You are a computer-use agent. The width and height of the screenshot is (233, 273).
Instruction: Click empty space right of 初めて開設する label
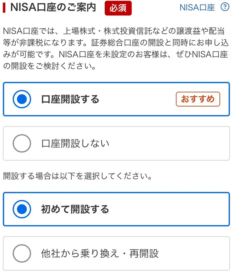tap(168, 209)
